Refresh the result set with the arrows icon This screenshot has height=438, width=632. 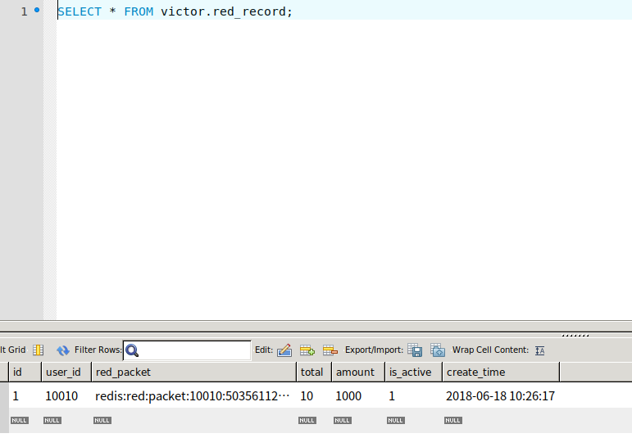click(x=63, y=350)
